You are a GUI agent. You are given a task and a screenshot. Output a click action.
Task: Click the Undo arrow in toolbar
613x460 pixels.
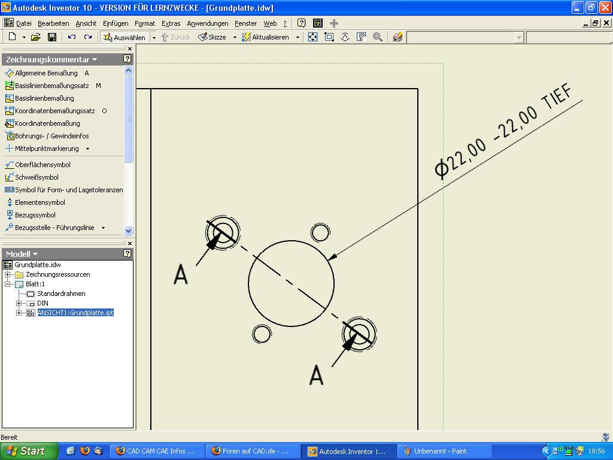[x=72, y=37]
